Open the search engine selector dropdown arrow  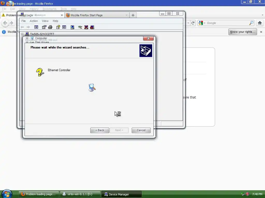[x=204, y=23]
